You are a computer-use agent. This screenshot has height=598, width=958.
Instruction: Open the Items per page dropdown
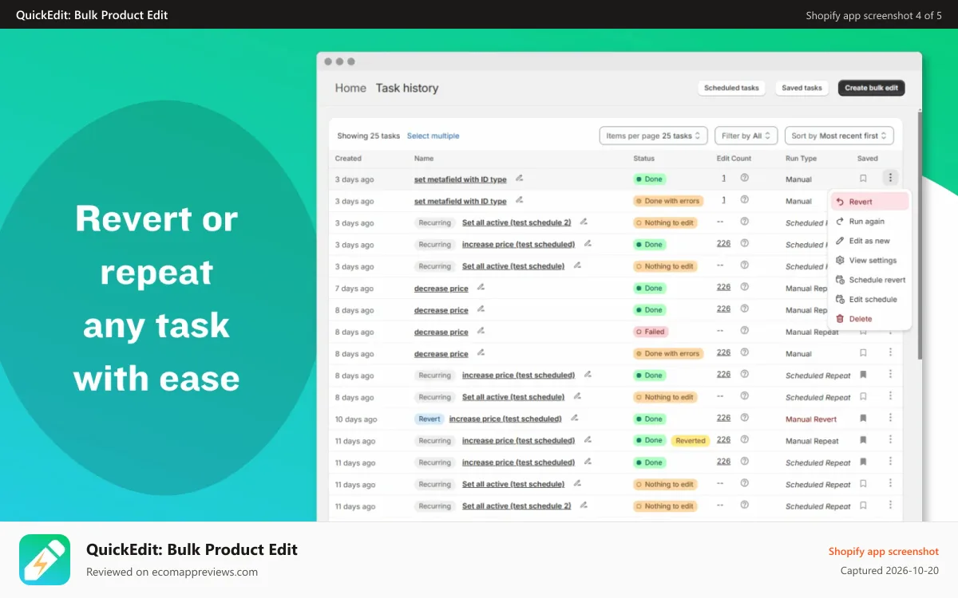click(x=653, y=136)
